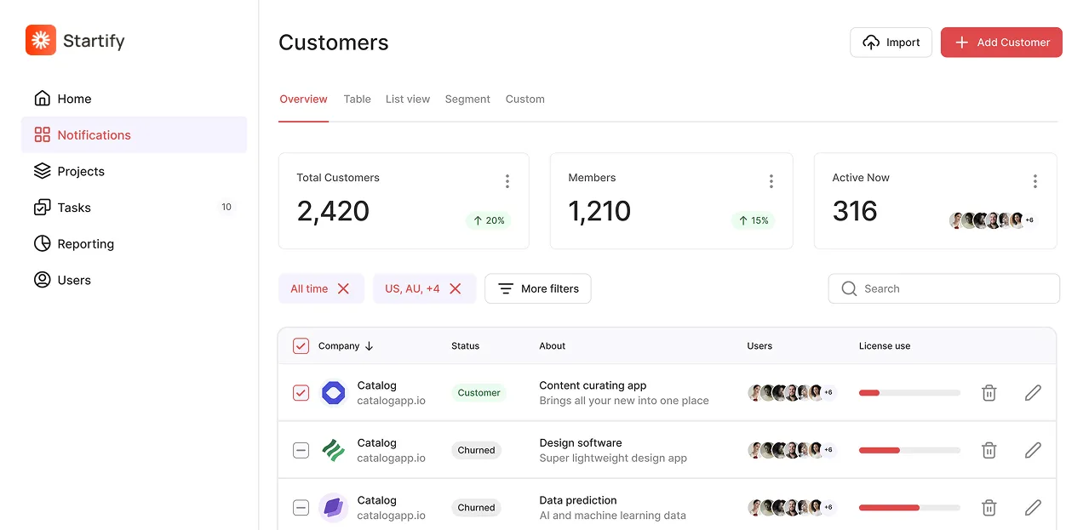Screen dimensions: 1089x530
Task: Open Total Customers card options menu
Action: point(507,181)
